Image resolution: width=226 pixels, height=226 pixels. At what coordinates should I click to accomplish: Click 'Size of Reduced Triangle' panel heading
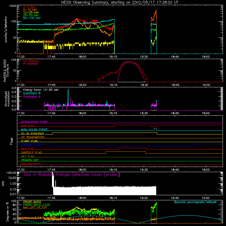(71, 175)
